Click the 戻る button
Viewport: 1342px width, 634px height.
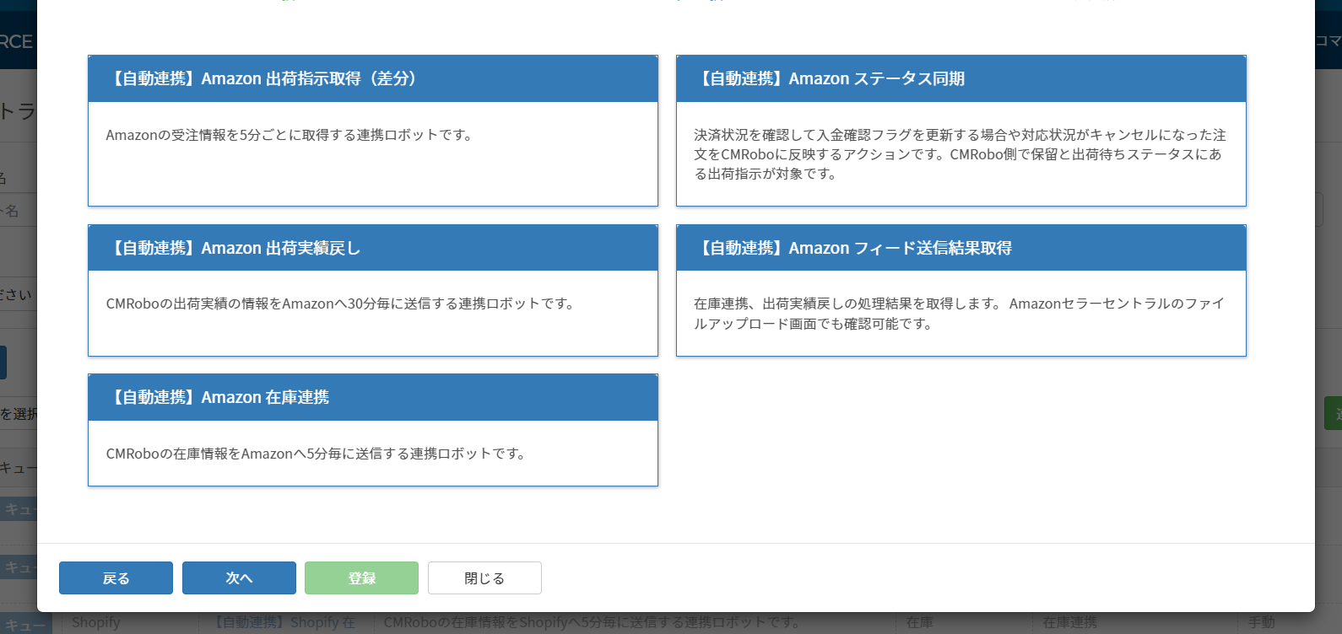coord(116,578)
